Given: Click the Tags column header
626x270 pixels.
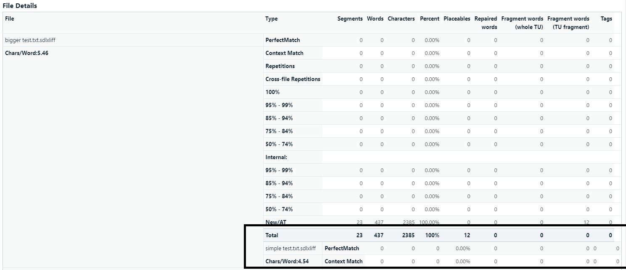Looking at the screenshot, I should tap(606, 18).
